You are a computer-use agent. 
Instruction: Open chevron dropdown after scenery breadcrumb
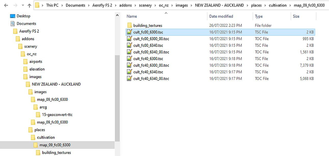tap(155, 5)
